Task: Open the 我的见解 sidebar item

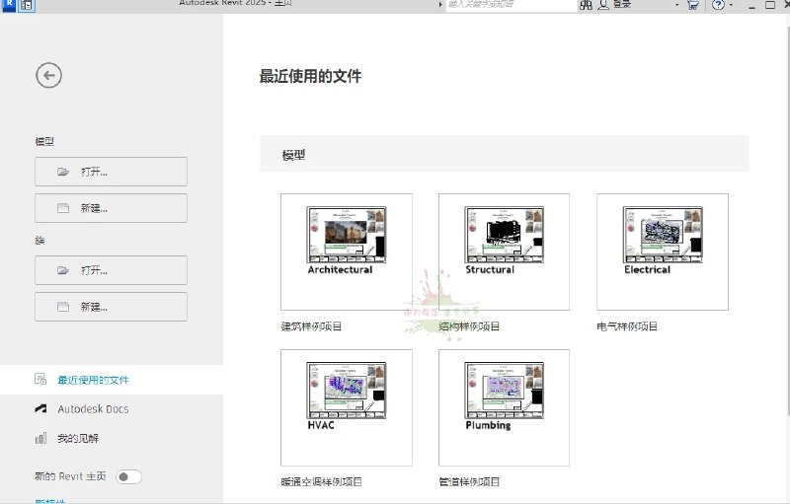Action: (78, 438)
